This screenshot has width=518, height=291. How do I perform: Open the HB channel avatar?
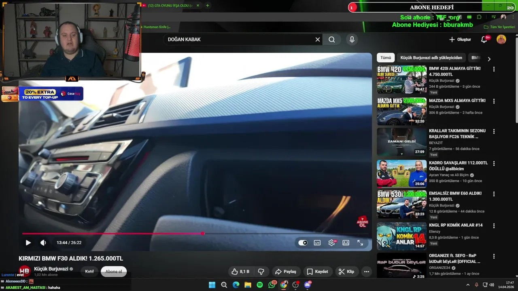pos(24,272)
